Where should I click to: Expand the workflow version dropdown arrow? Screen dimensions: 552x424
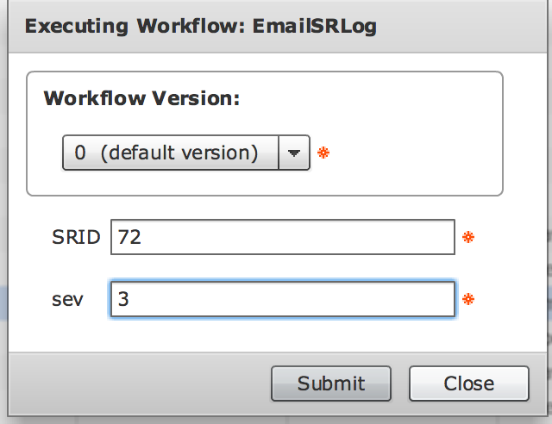(294, 153)
